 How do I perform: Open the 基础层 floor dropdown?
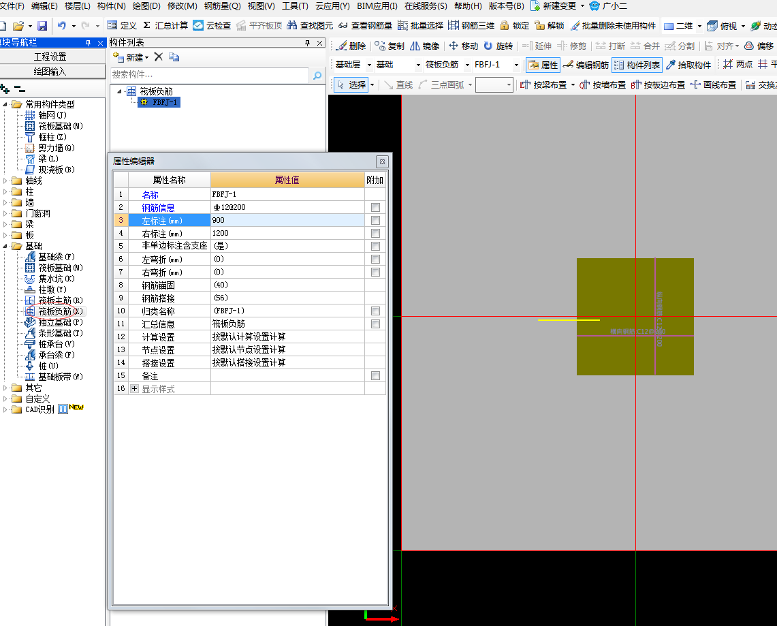pos(369,65)
